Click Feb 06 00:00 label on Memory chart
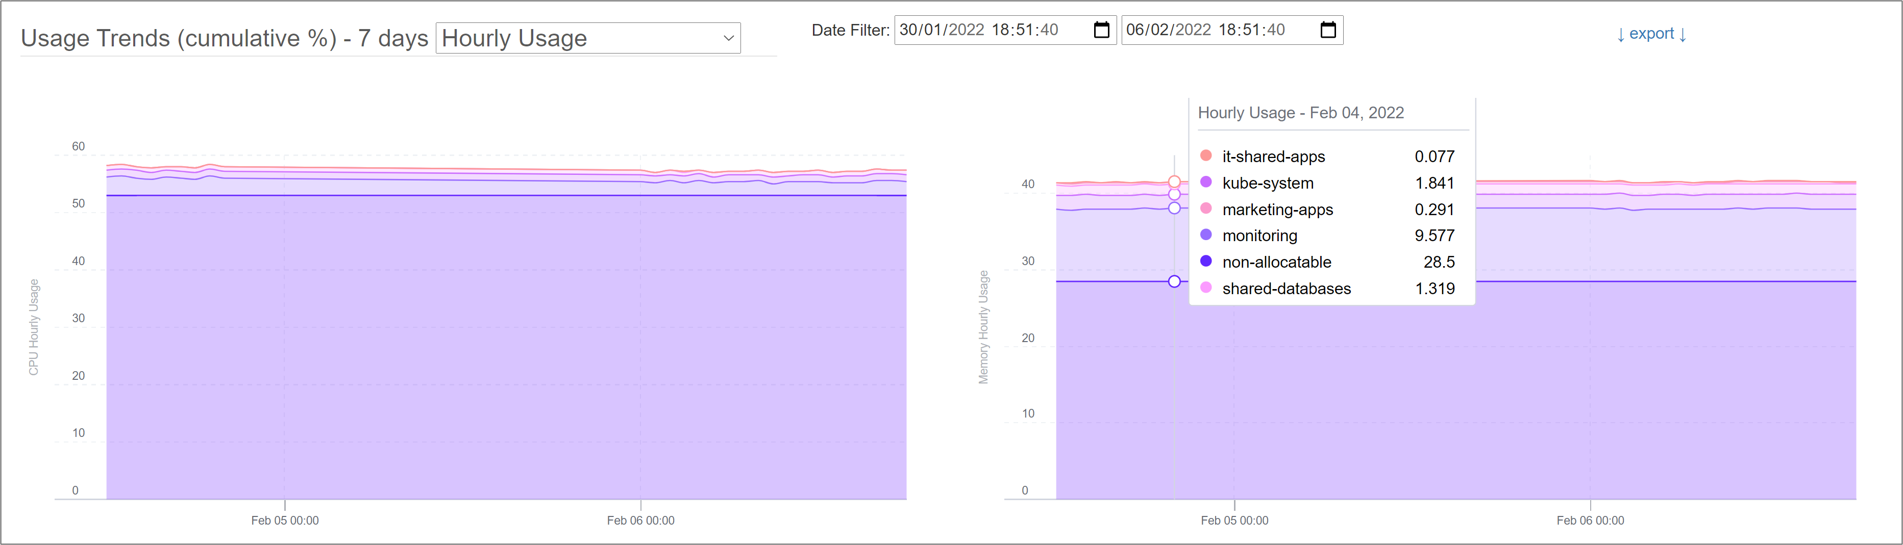The image size is (1903, 545). click(1590, 521)
